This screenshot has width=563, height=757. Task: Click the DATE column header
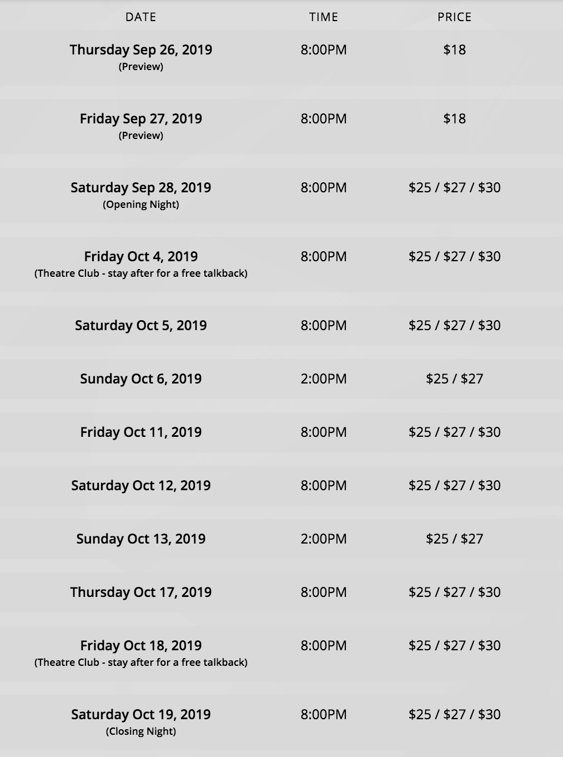[x=141, y=17]
